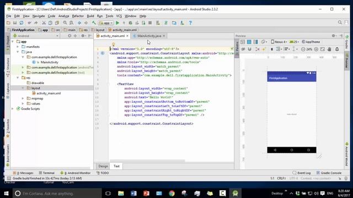Screen dimensions: 353x198
Task: Expand the mipmap folder
Action: pyautogui.click(x=23, y=98)
